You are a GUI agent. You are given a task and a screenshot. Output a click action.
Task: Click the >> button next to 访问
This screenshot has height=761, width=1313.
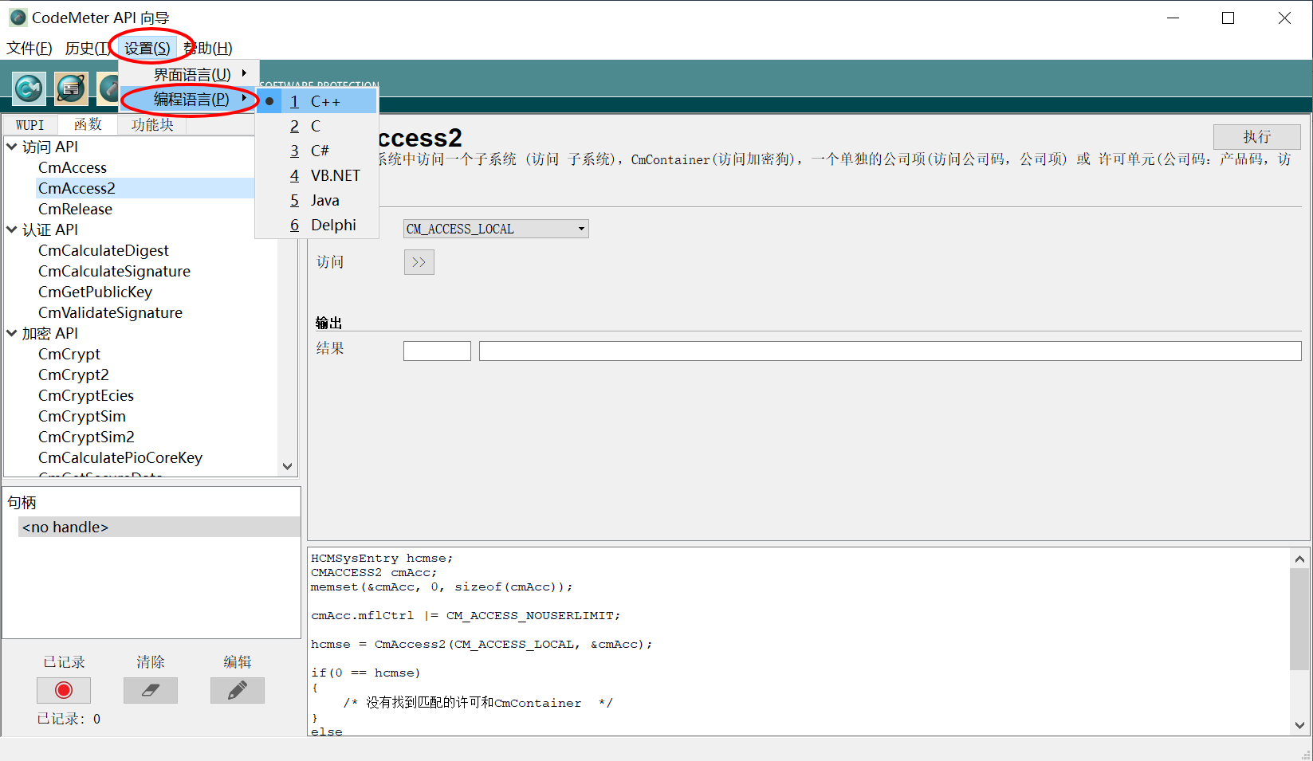tap(419, 262)
